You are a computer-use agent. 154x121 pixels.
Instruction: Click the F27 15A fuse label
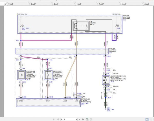[118, 26]
